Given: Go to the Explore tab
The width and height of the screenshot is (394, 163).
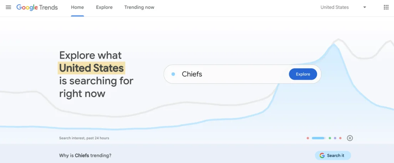Looking at the screenshot, I should tap(104, 7).
